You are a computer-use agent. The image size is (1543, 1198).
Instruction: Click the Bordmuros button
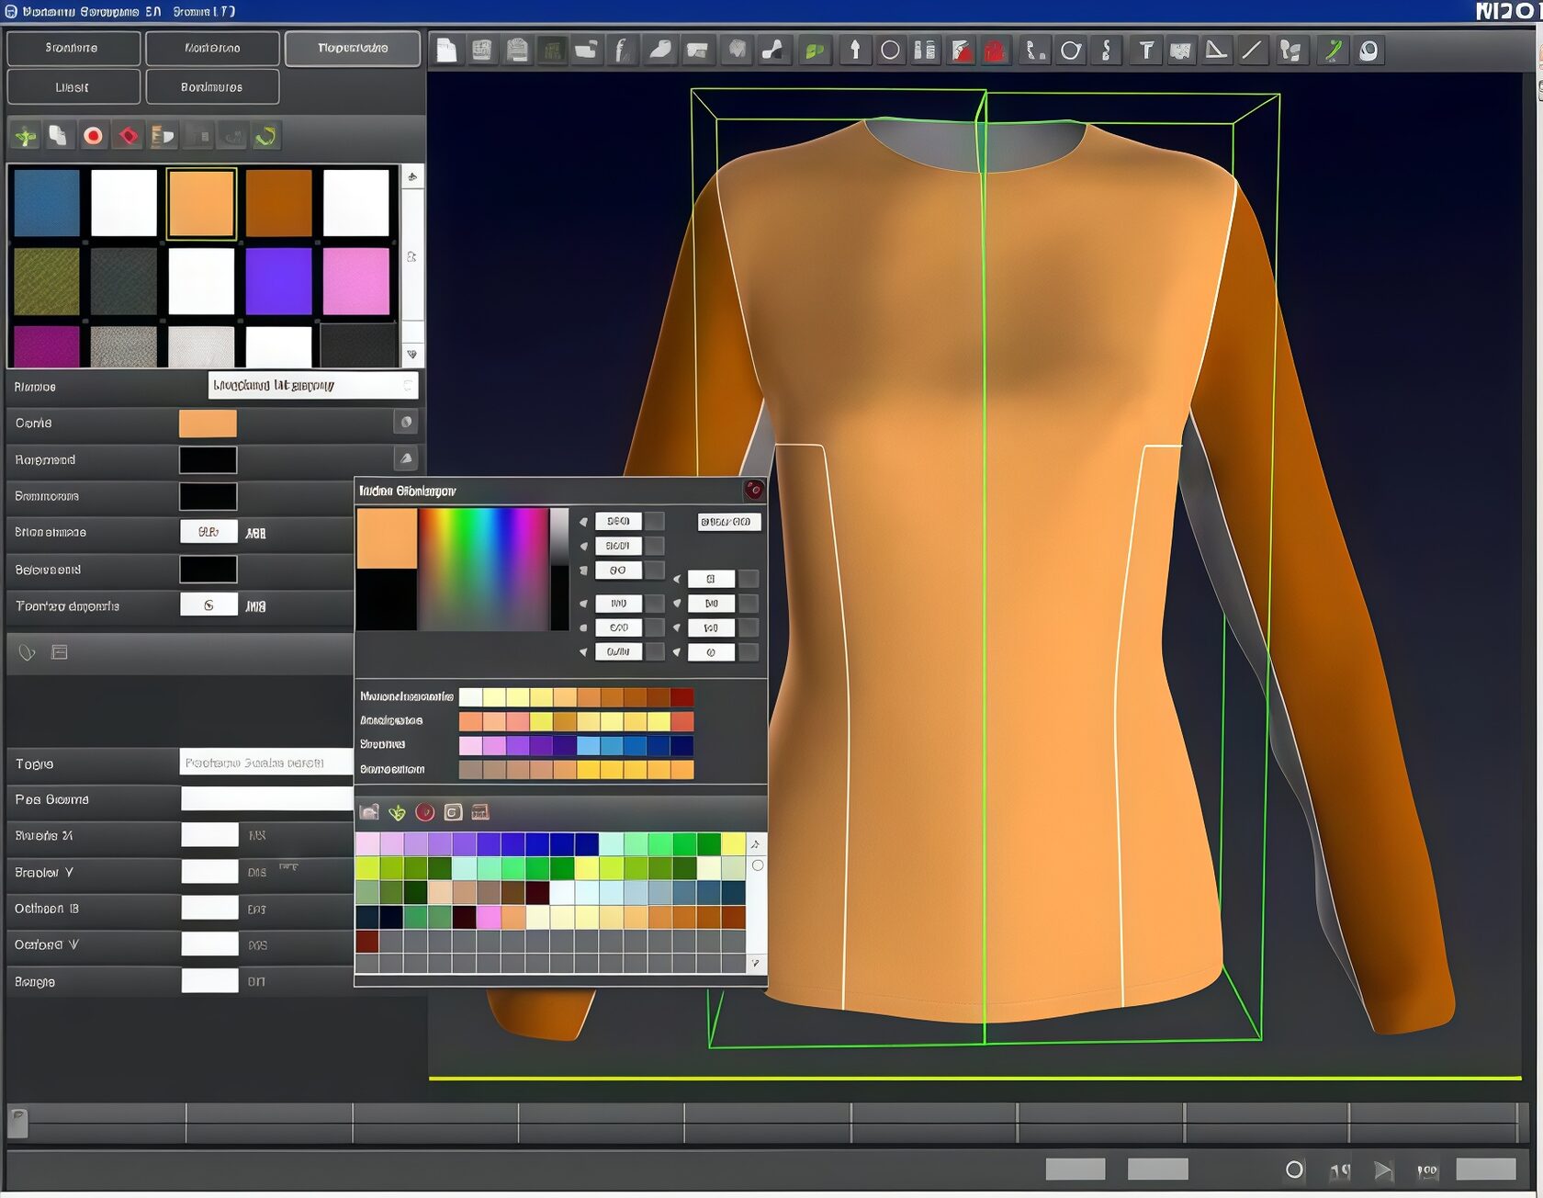[212, 87]
